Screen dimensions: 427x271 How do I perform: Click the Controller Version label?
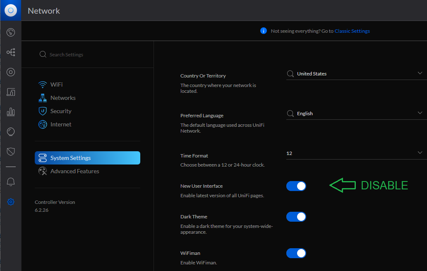point(55,202)
